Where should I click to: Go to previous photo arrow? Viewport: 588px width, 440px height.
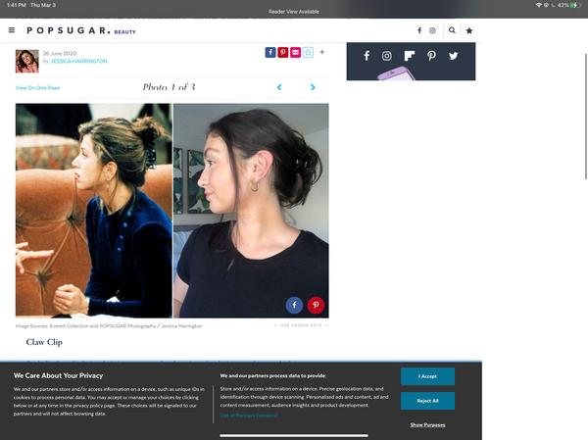pos(279,87)
